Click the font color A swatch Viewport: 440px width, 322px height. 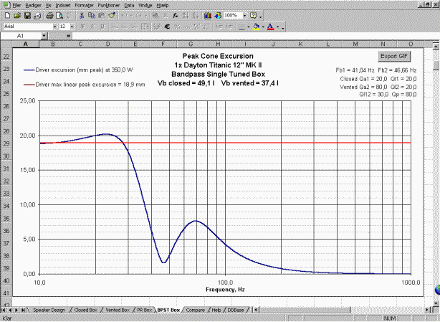click(x=270, y=26)
